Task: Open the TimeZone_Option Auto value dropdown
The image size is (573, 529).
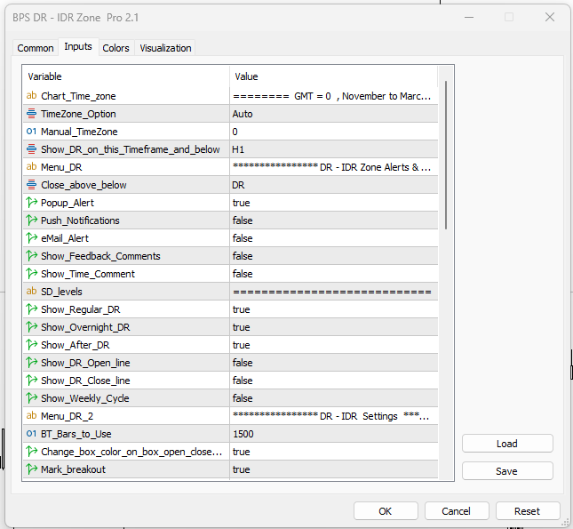Action: tap(333, 114)
